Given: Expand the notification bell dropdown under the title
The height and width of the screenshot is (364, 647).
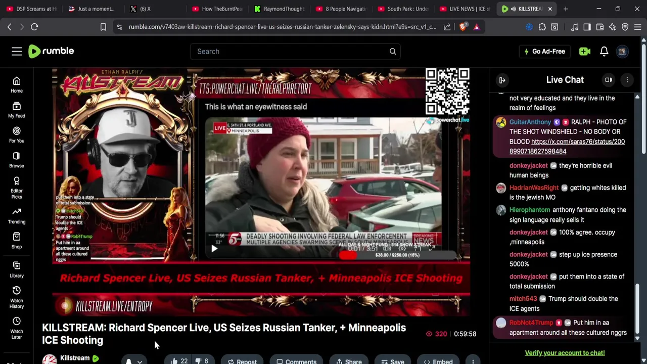Looking at the screenshot, I should coord(140,361).
